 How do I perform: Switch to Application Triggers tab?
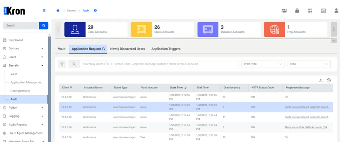166,49
